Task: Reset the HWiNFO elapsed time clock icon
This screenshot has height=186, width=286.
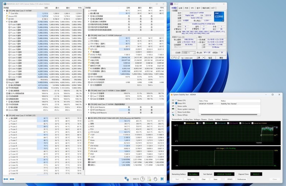Action: click(x=142, y=179)
